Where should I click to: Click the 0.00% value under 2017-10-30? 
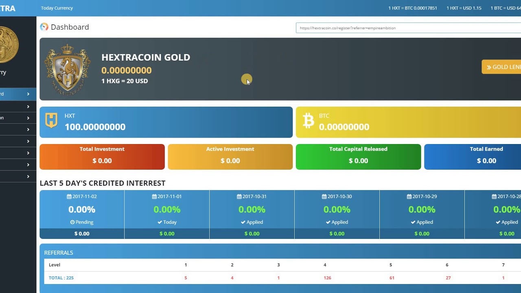(x=337, y=210)
